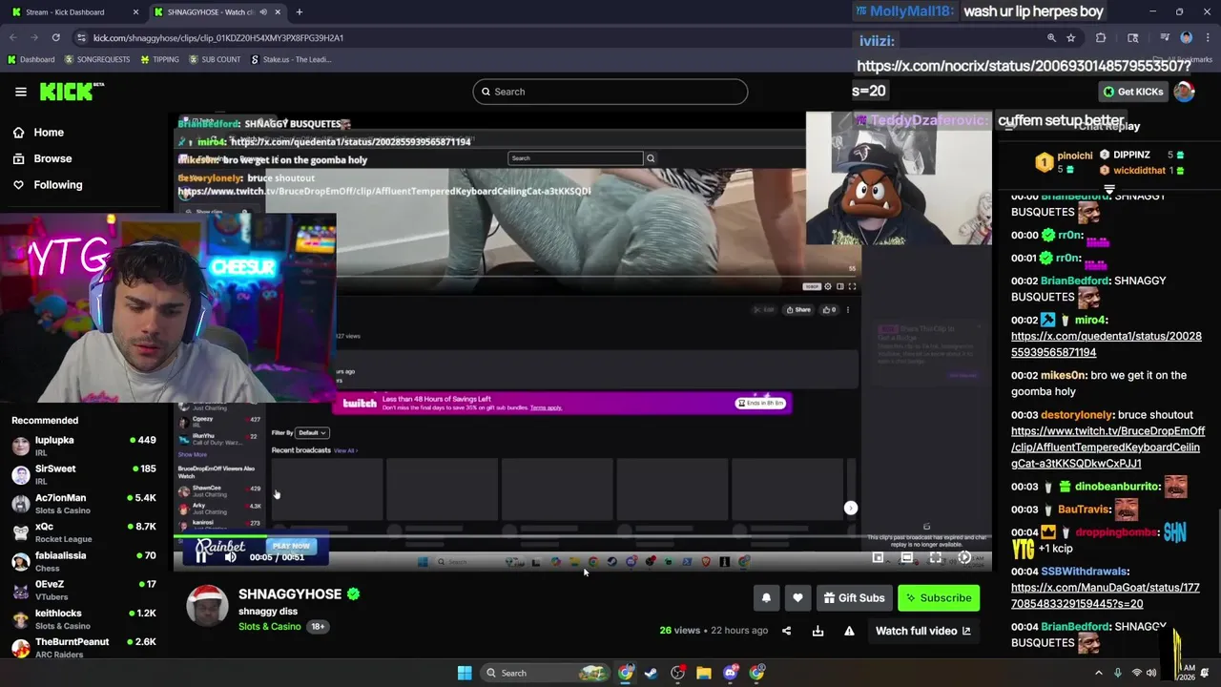
Task: Open the twitch.tv BruceDropEmOff clip link
Action: pos(1107,448)
